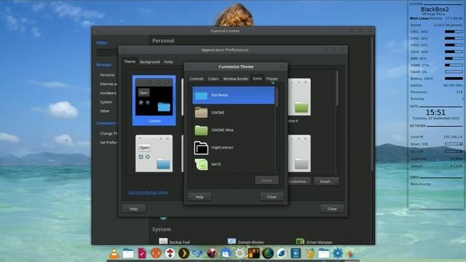Click the Filter field in Control Center
Image resolution: width=466 pixels, height=262 pixels.
click(x=107, y=53)
